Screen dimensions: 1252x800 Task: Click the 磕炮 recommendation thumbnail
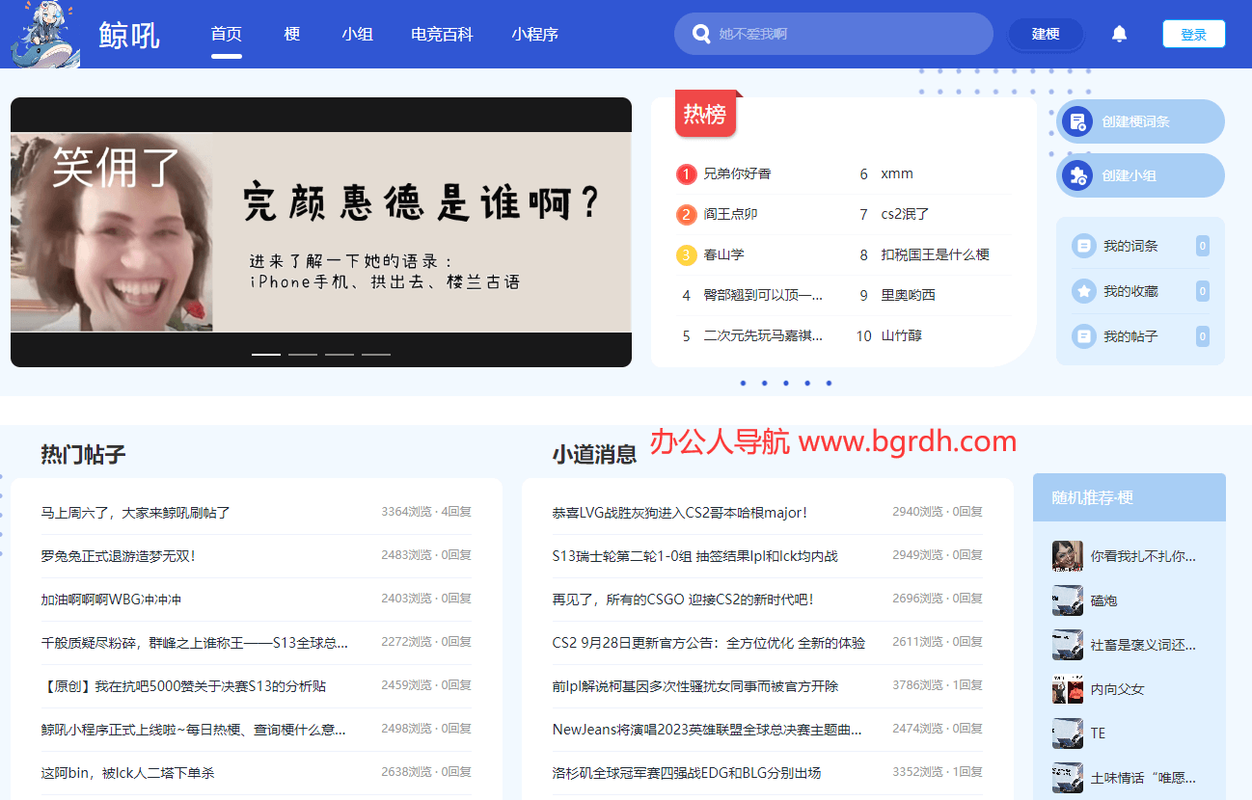(x=1067, y=600)
